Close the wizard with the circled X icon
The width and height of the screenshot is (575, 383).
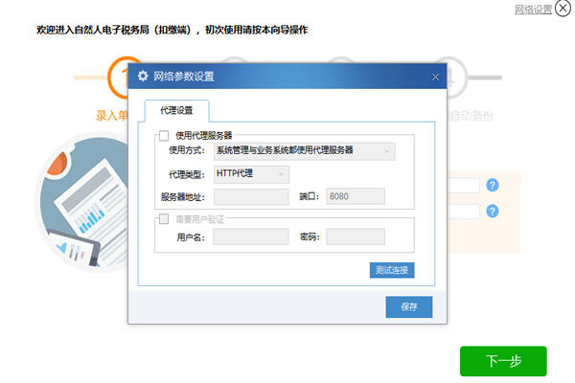[563, 9]
